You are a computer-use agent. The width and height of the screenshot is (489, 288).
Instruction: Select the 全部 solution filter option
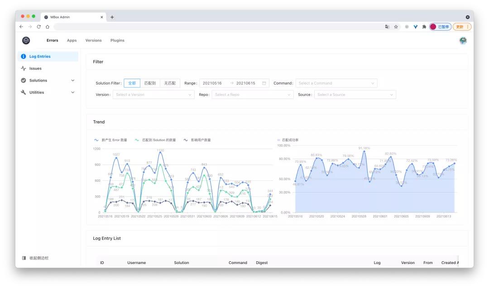pos(132,83)
